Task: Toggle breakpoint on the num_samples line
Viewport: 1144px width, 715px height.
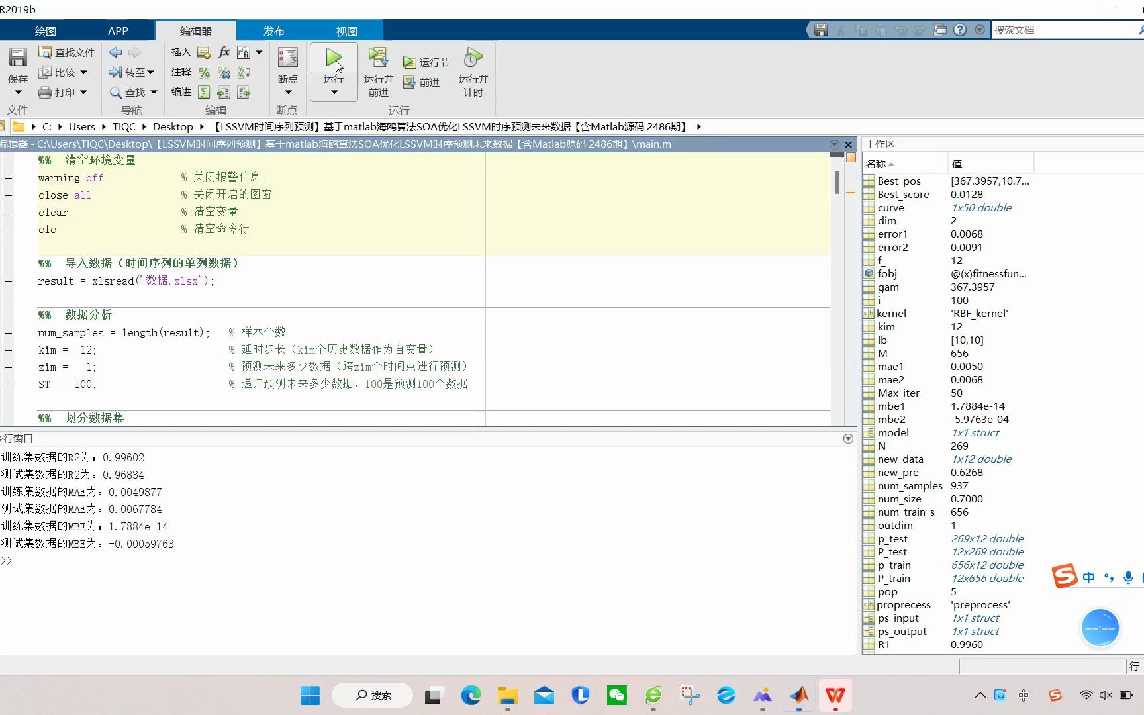Action: coord(8,333)
